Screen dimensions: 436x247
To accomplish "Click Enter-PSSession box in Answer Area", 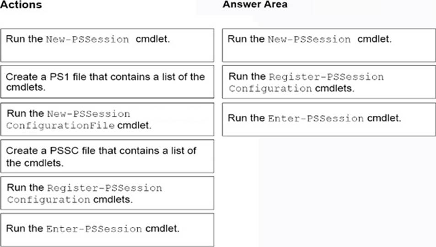I will 329,119.
